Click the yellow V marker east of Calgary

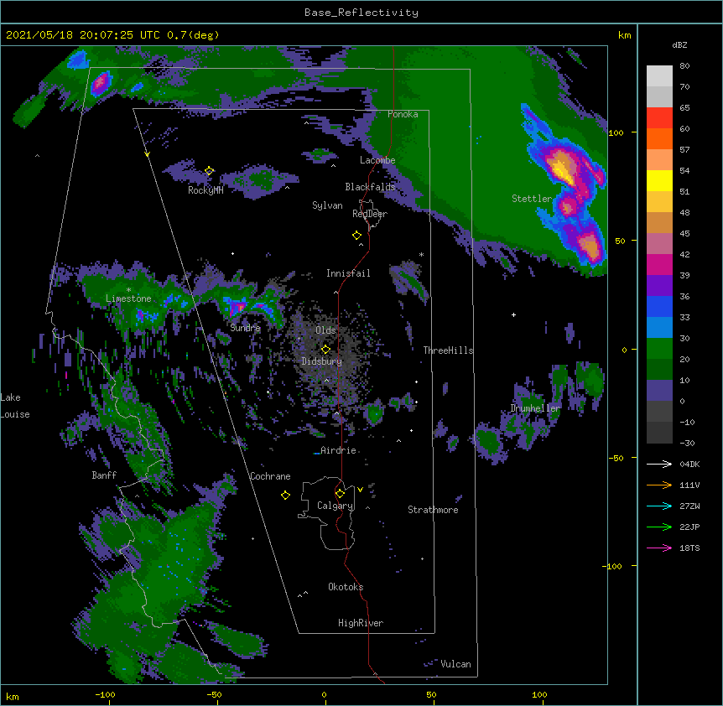tap(360, 490)
